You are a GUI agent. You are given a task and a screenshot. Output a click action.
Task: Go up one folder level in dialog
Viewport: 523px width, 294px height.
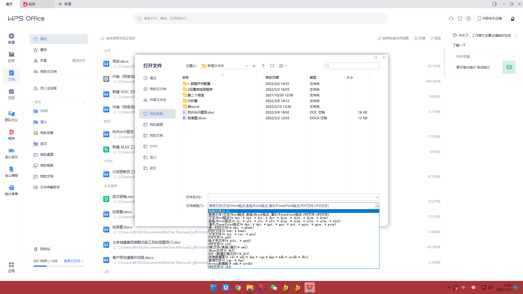point(263,66)
